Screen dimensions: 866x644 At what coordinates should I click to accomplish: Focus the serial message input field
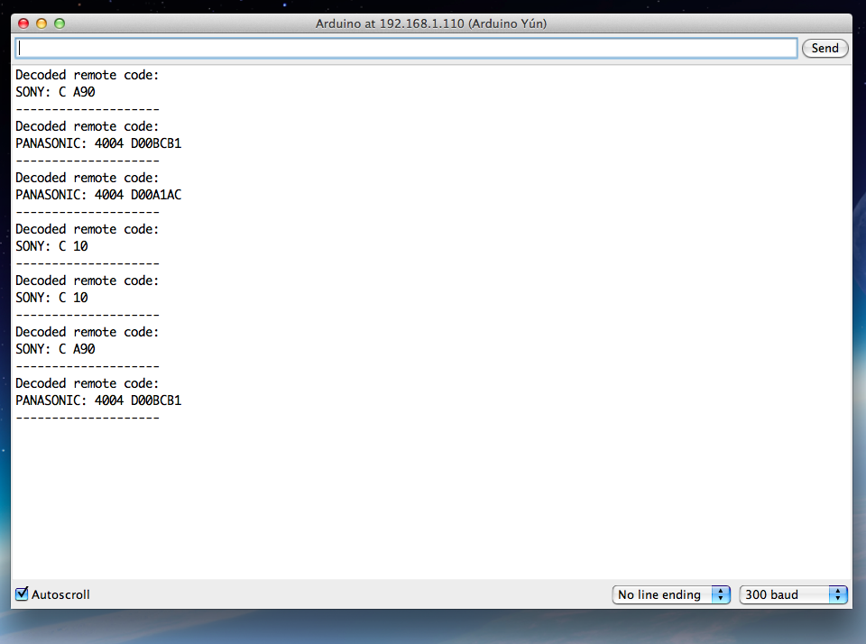pyautogui.click(x=406, y=48)
